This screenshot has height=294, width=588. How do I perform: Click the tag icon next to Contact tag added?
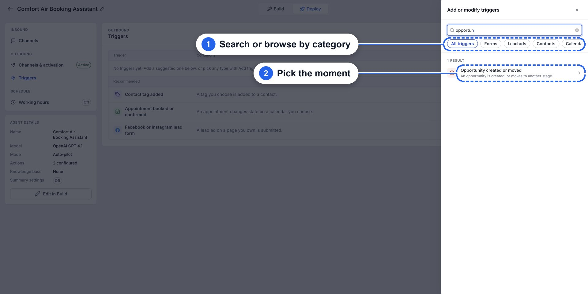tap(118, 94)
